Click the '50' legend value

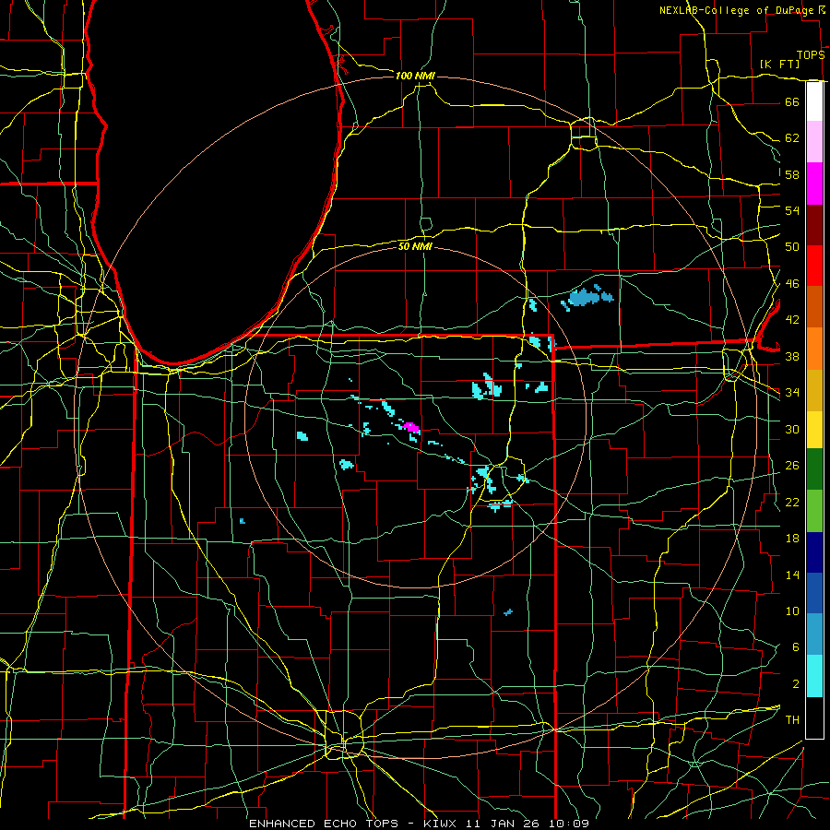(792, 246)
